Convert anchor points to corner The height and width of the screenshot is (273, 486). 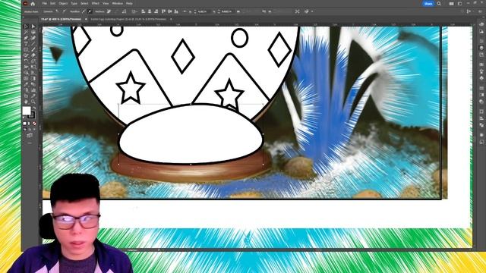(57, 11)
